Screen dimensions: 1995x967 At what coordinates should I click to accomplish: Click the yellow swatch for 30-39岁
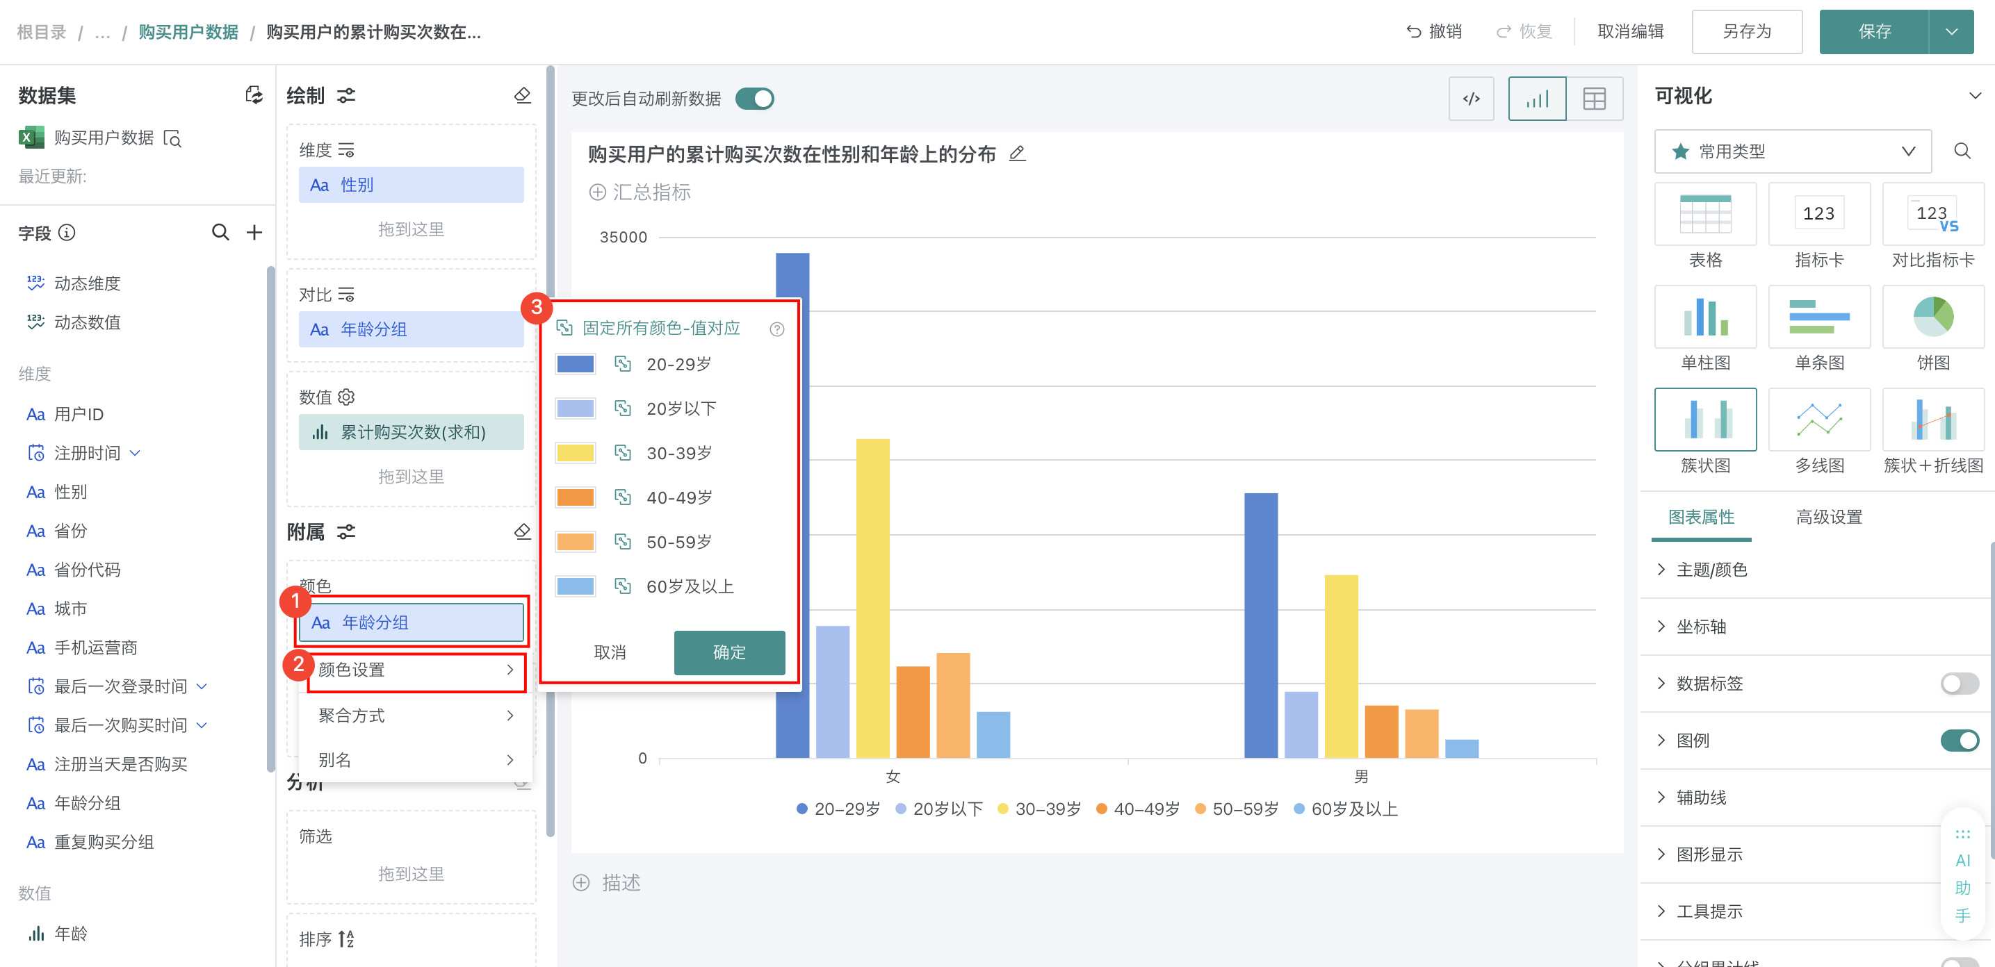(575, 453)
